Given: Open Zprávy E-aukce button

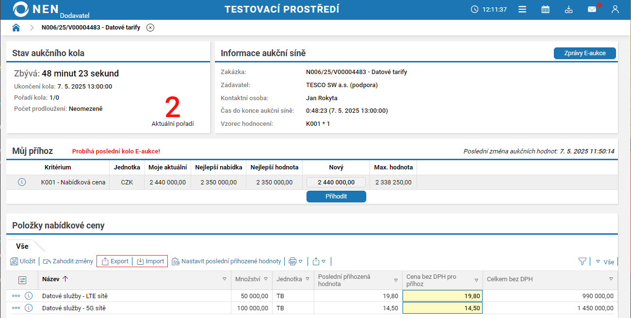Looking at the screenshot, I should click(x=584, y=53).
